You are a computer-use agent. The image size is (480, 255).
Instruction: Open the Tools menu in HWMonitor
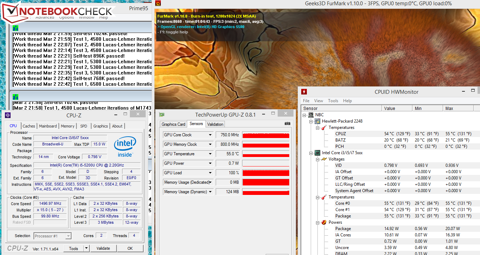click(x=333, y=101)
